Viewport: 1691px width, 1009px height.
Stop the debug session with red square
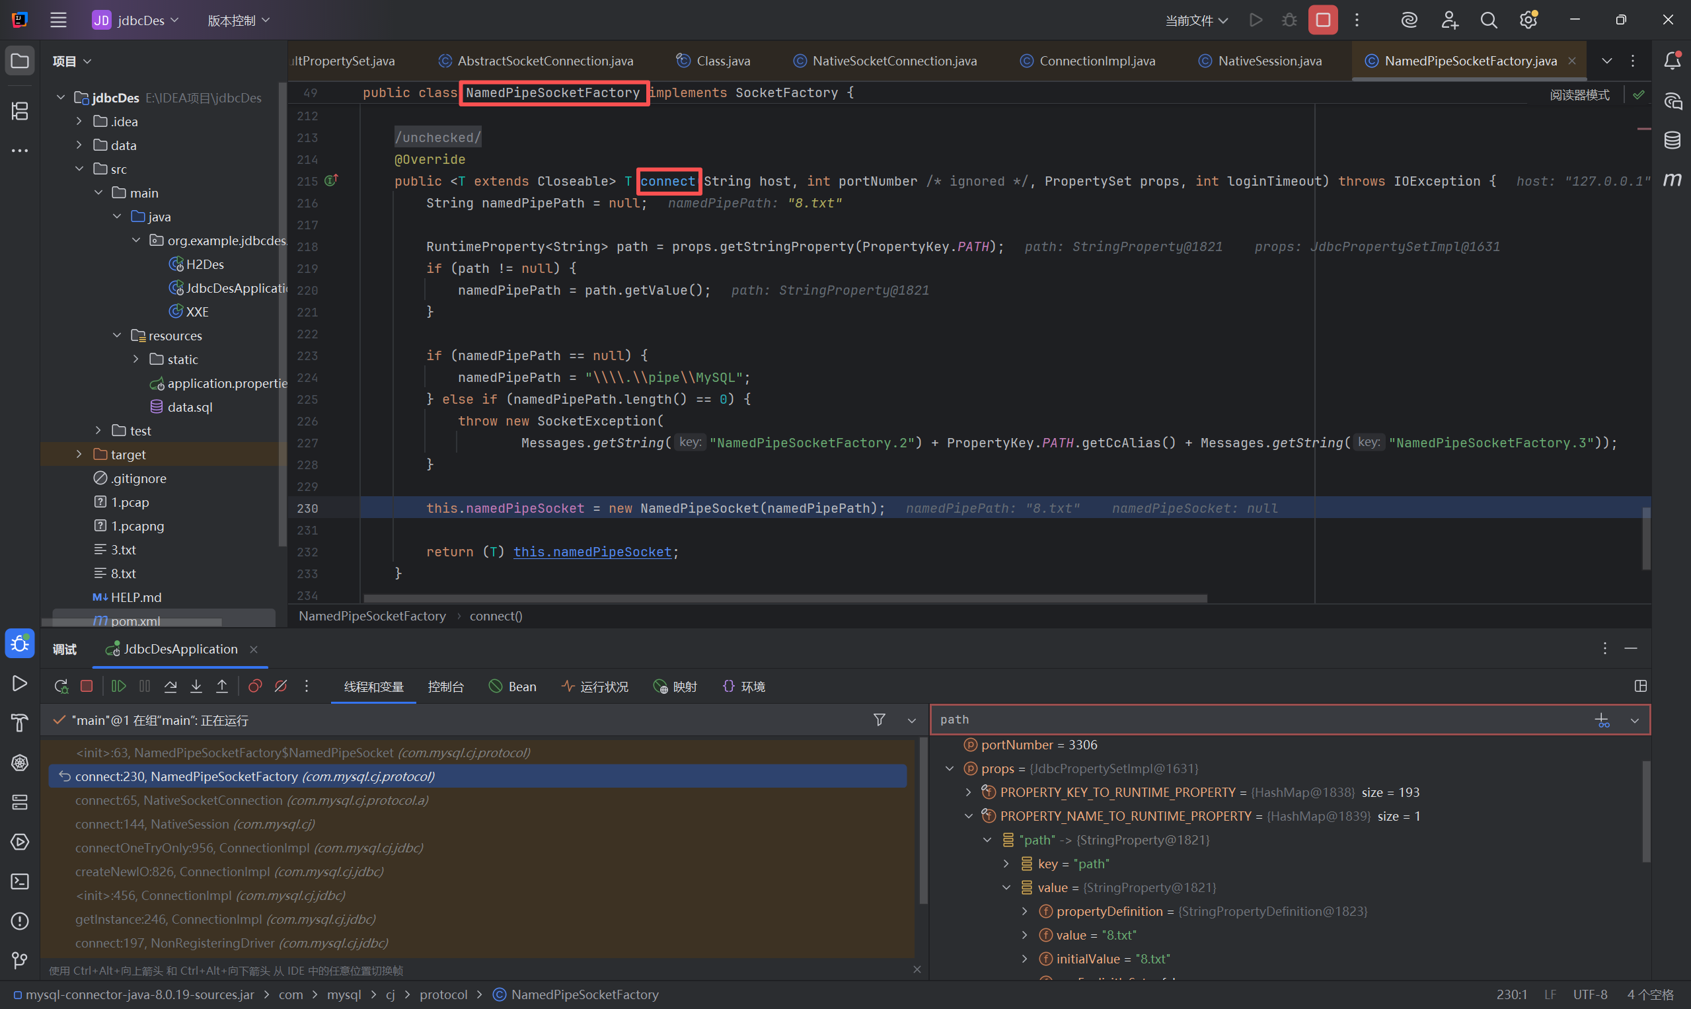click(87, 686)
